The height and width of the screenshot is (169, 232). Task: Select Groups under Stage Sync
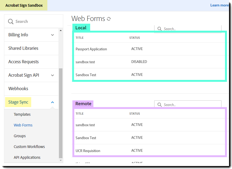point(20,136)
